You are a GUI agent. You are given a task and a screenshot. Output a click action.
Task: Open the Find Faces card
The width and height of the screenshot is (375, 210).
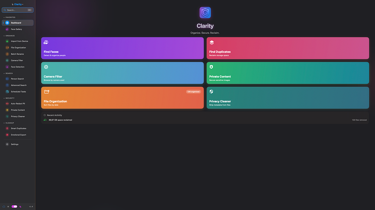click(x=122, y=48)
